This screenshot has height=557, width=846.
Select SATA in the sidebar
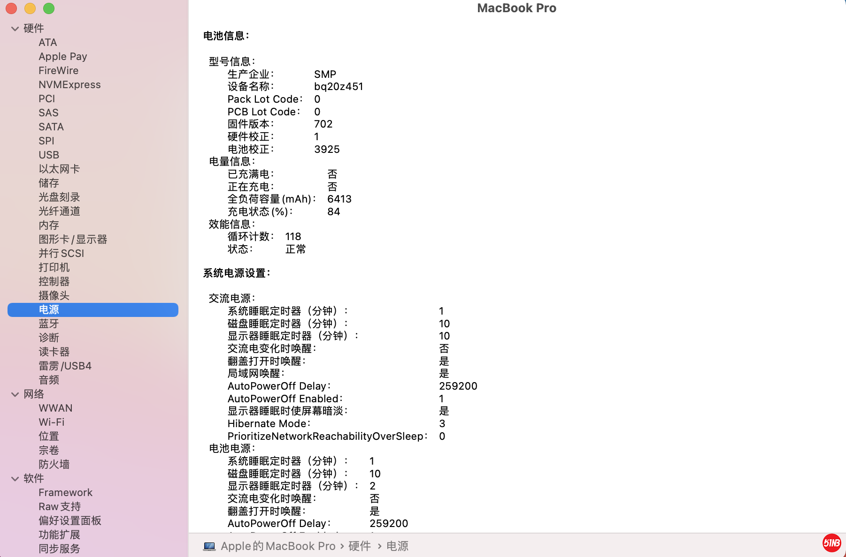pos(51,127)
